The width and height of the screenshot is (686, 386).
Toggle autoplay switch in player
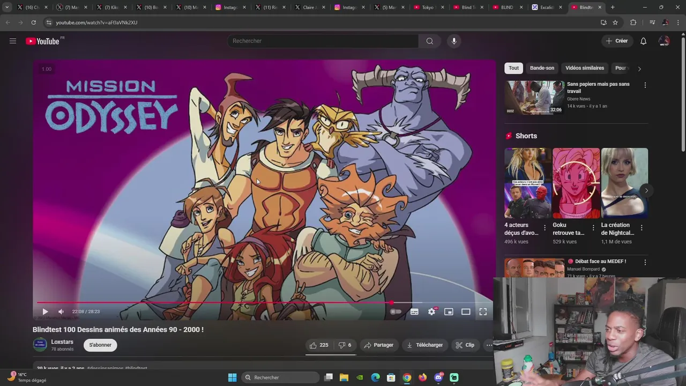pyautogui.click(x=396, y=311)
